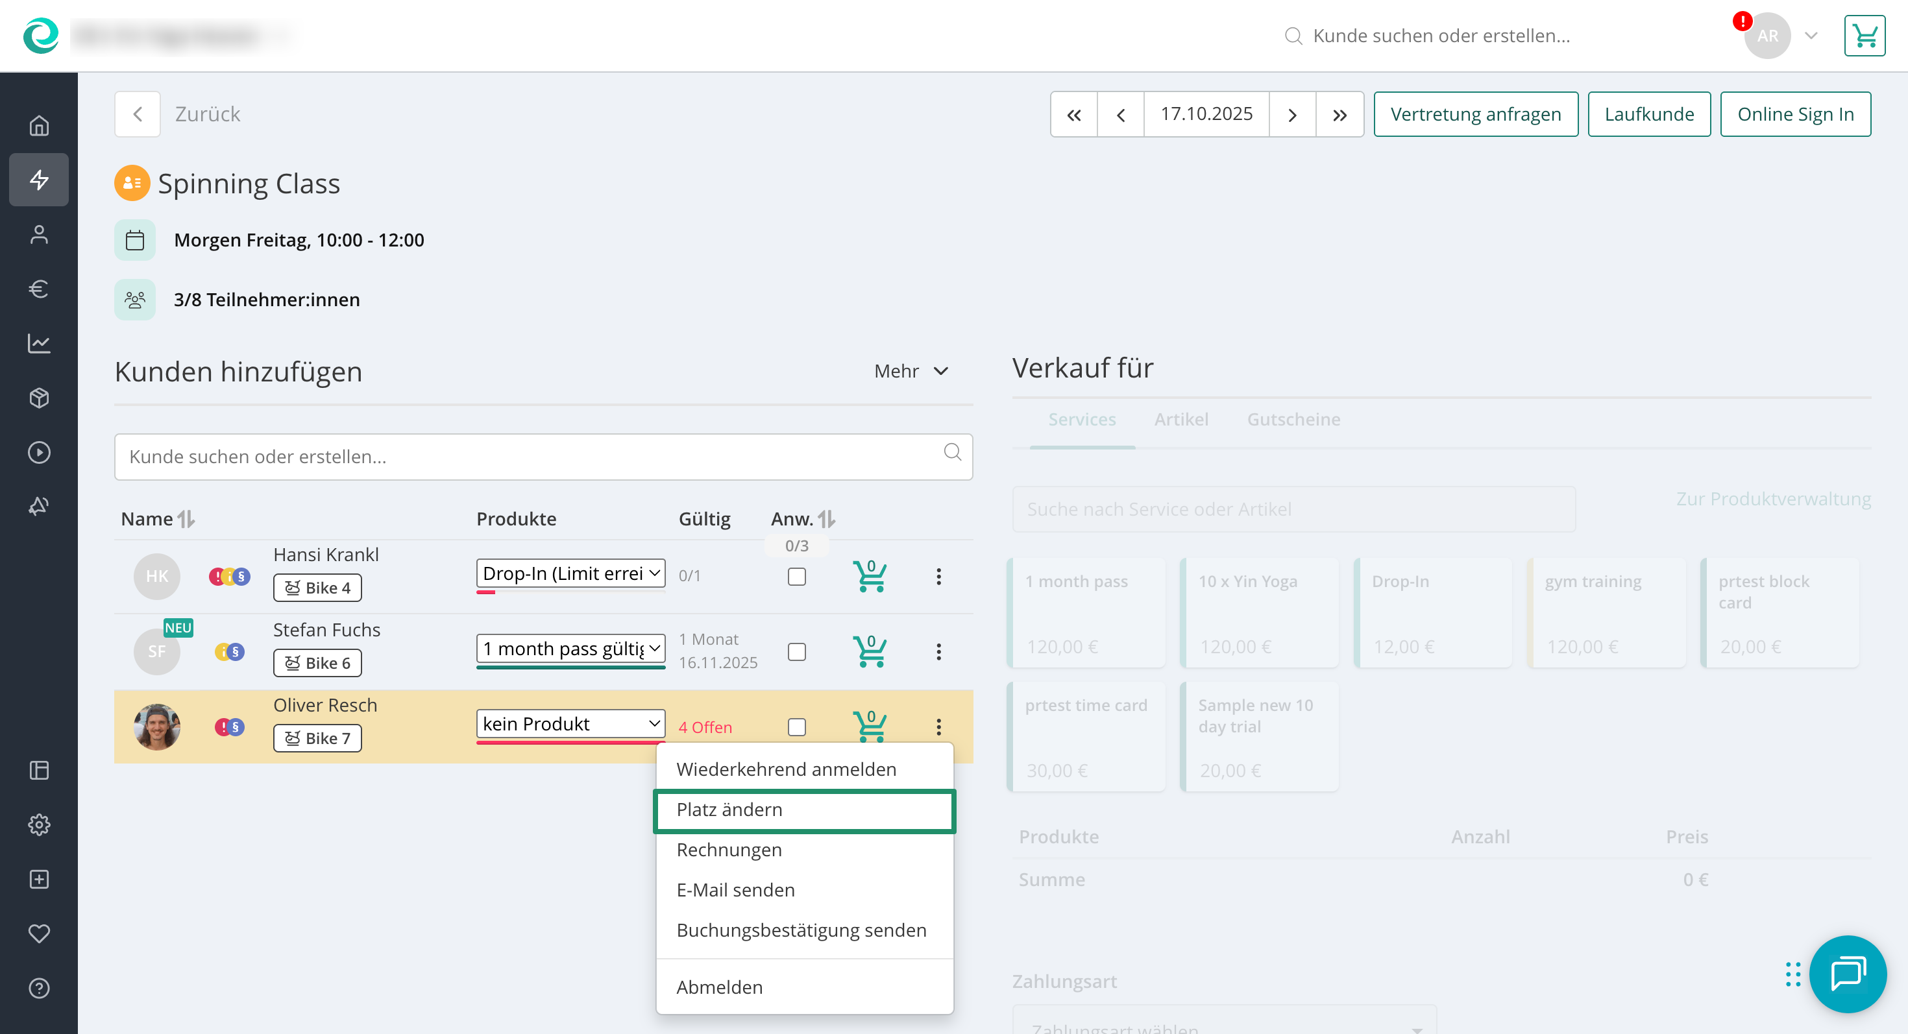Tick attendance checkbox for Oliver Resch
This screenshot has height=1034, width=1908.
[796, 727]
